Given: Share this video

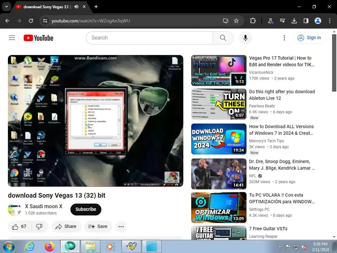Looking at the screenshot, I should 66,227.
